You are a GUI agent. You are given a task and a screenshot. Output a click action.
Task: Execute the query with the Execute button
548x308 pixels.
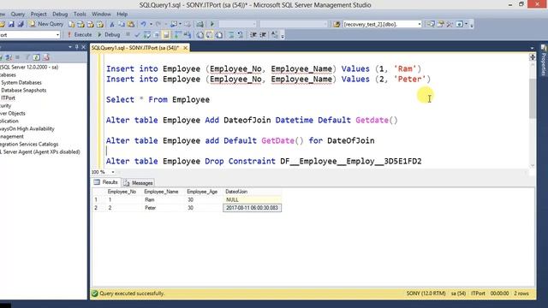[x=80, y=34]
